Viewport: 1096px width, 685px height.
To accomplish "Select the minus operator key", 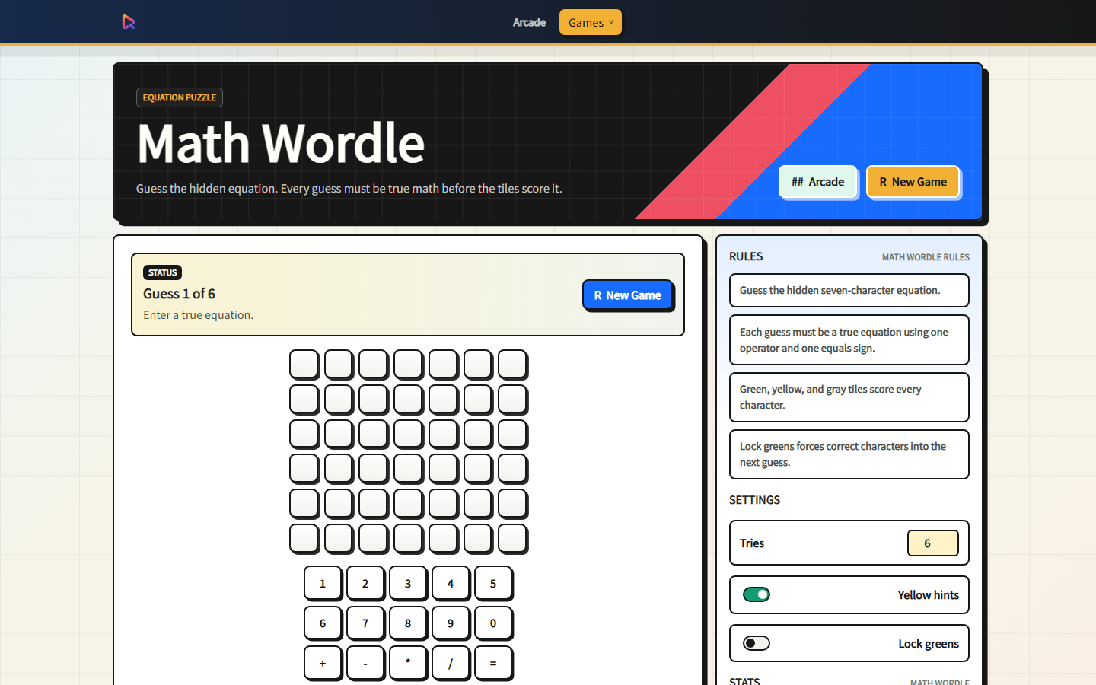I will (x=365, y=663).
